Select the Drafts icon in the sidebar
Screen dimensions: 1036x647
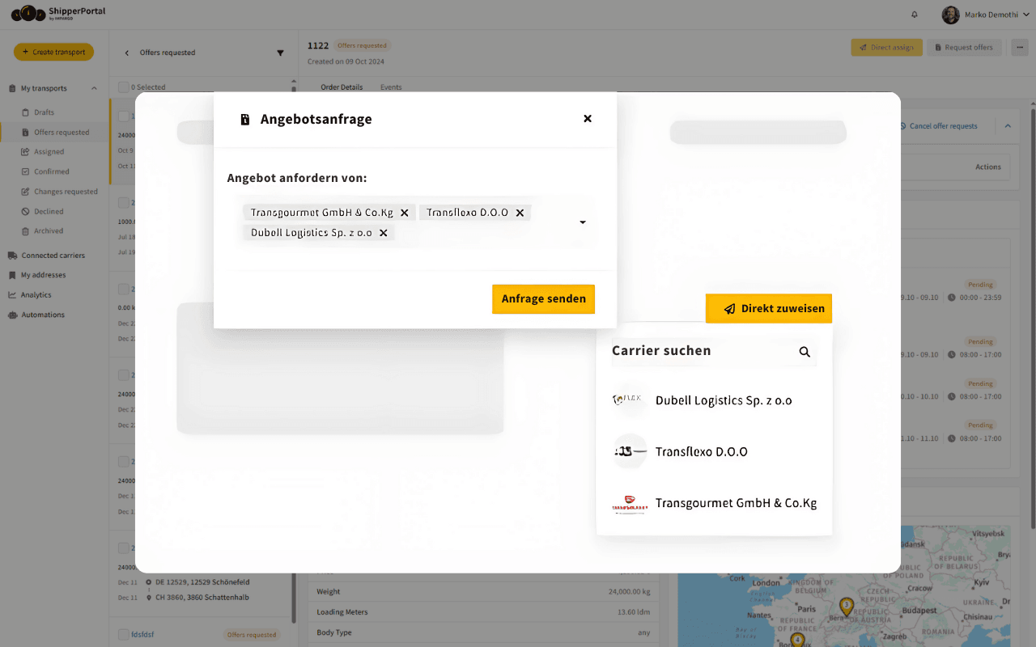point(28,112)
